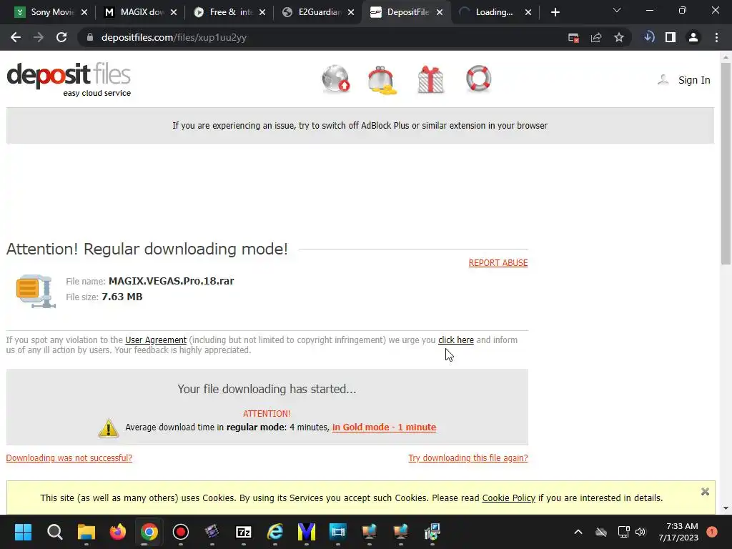Open the red record app in taskbar

click(181, 532)
